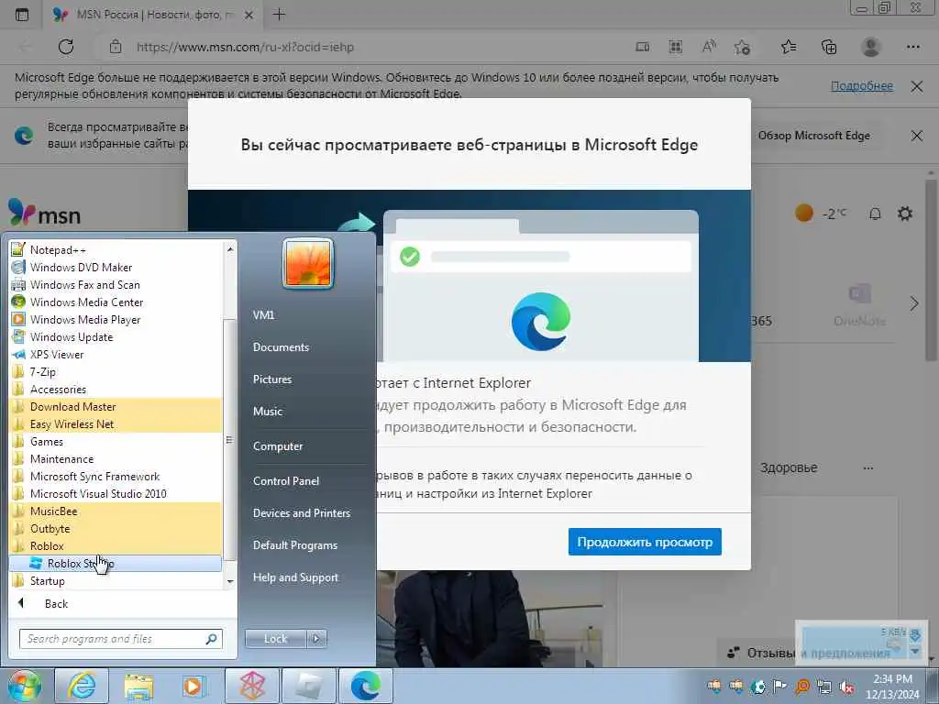Close the Edge tour banner

917,136
